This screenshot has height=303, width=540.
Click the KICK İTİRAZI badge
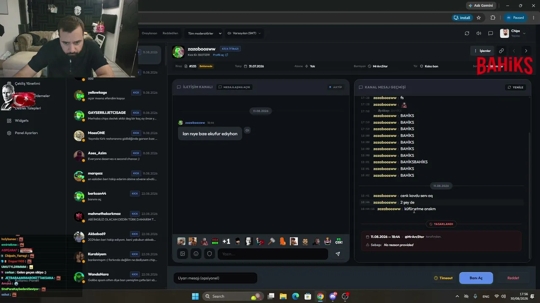[230, 49]
